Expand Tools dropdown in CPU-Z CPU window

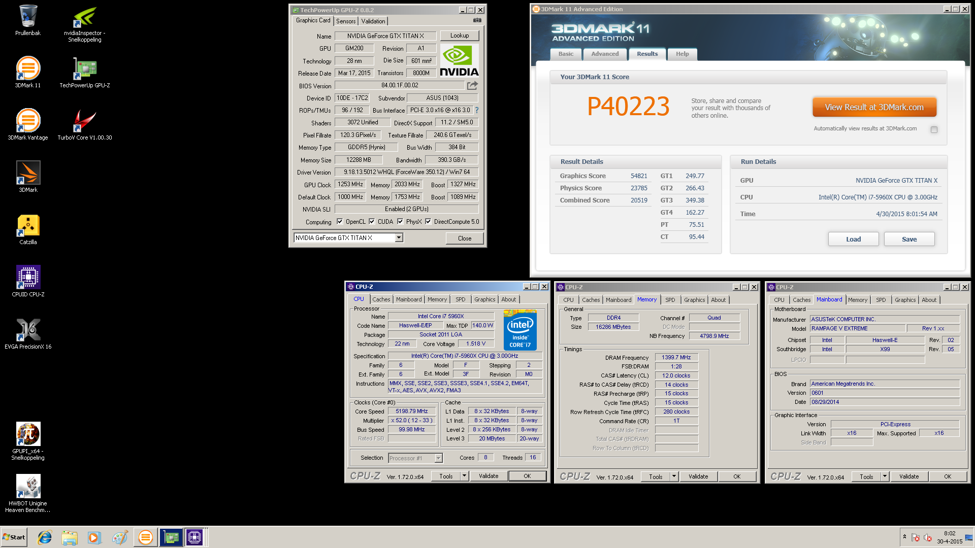coord(464,476)
